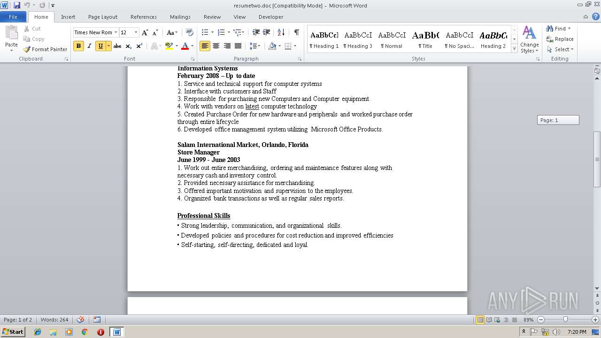Image resolution: width=601 pixels, height=338 pixels.
Task: Open Opera browser from the taskbar
Action: (x=100, y=332)
